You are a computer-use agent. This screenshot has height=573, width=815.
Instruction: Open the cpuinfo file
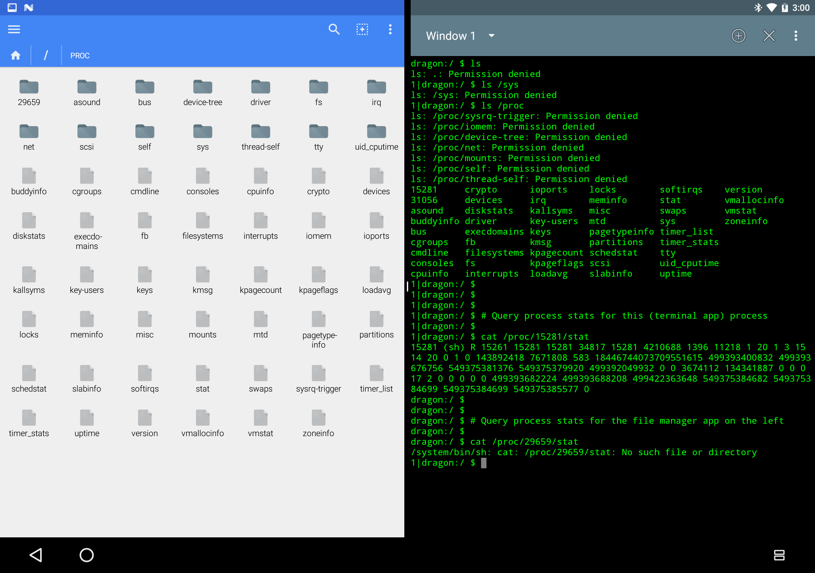[x=260, y=181]
